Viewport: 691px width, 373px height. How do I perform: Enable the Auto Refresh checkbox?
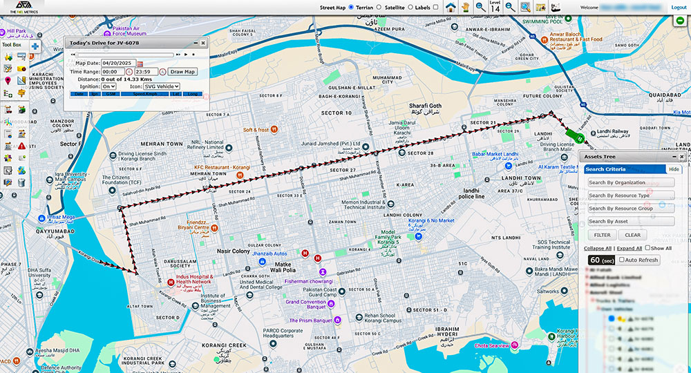(622, 260)
